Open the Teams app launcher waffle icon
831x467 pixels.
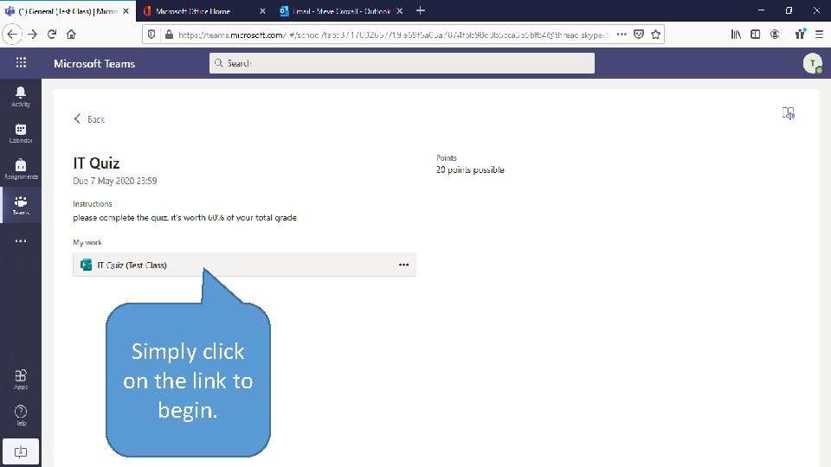coord(21,62)
